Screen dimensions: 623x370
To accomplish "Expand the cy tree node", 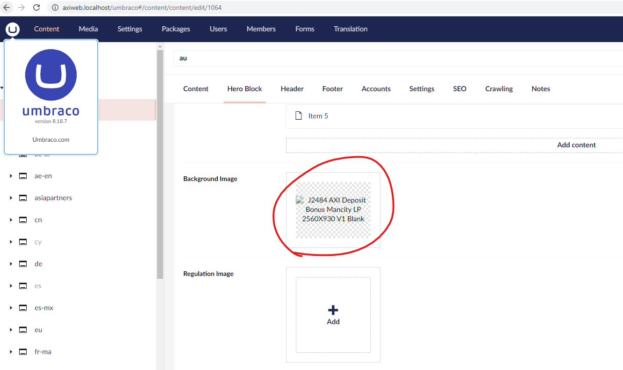I will pos(11,241).
